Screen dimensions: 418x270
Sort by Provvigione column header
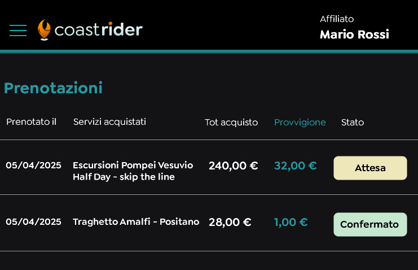click(x=300, y=123)
